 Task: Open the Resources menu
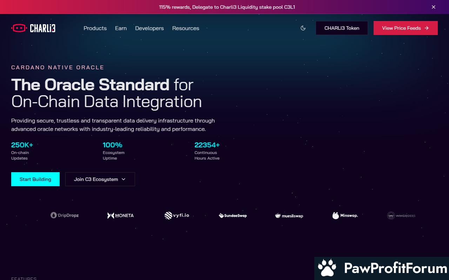tap(186, 28)
